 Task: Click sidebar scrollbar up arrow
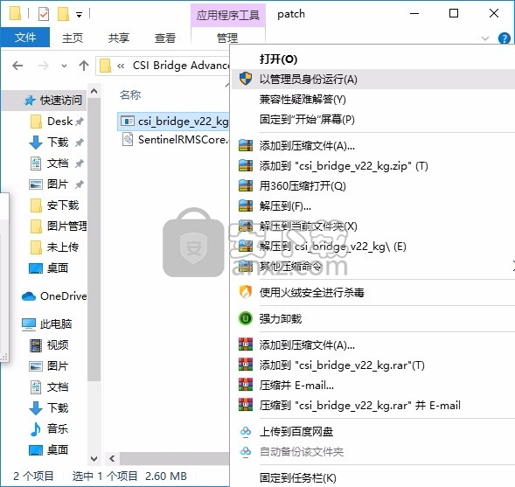click(94, 91)
